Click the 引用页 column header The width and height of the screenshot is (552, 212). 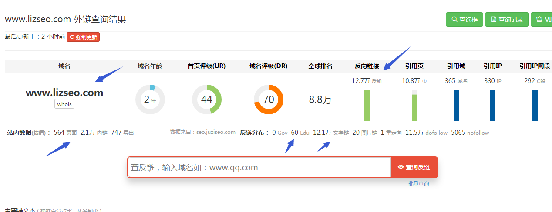[x=414, y=66]
